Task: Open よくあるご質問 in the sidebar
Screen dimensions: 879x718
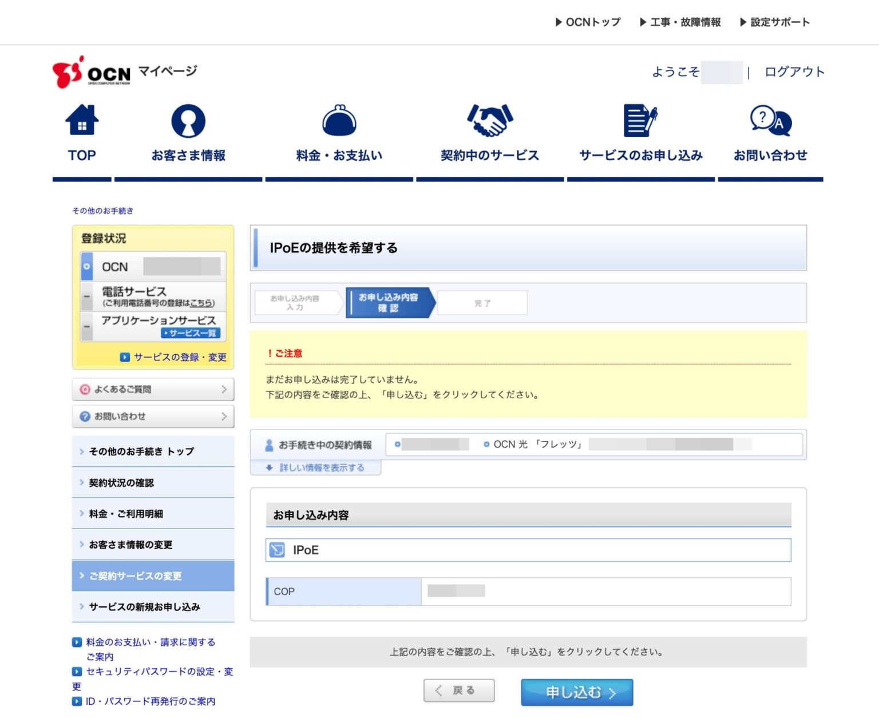Action: [153, 389]
